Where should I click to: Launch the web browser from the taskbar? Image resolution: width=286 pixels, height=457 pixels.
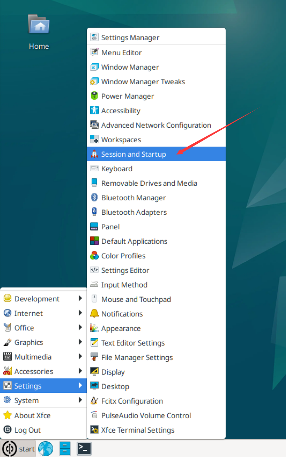click(45, 448)
